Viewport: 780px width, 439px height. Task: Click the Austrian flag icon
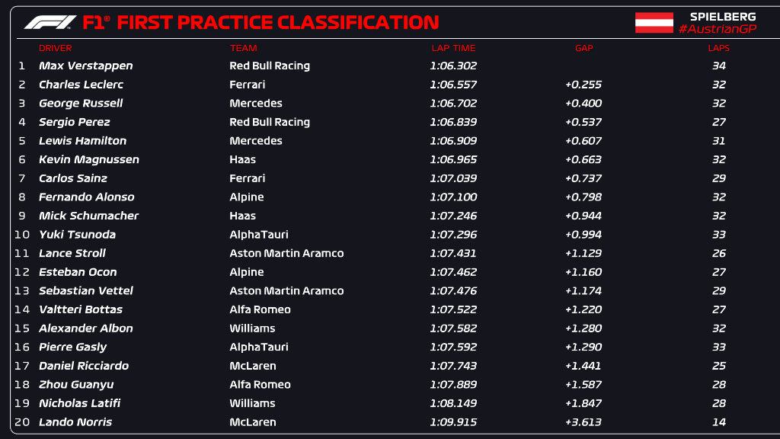pos(654,23)
